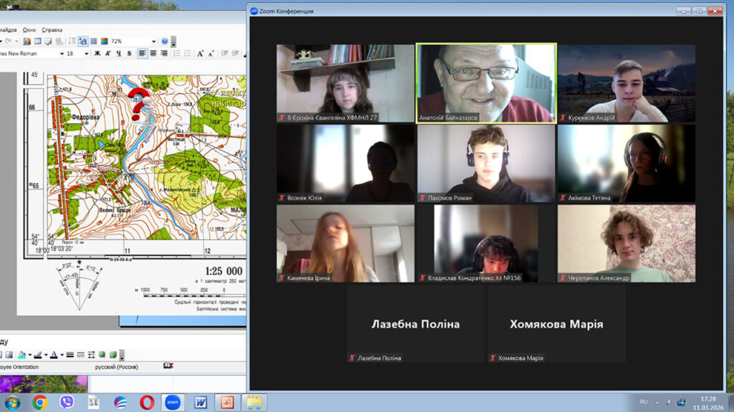Screen dimensions: 734x412
Task: Open PowerPoint help question mark icon
Action: [165, 41]
